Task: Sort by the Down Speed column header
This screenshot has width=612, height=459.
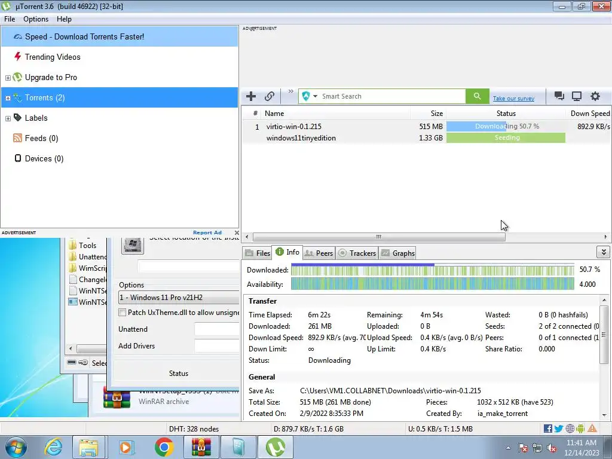Action: click(x=589, y=114)
